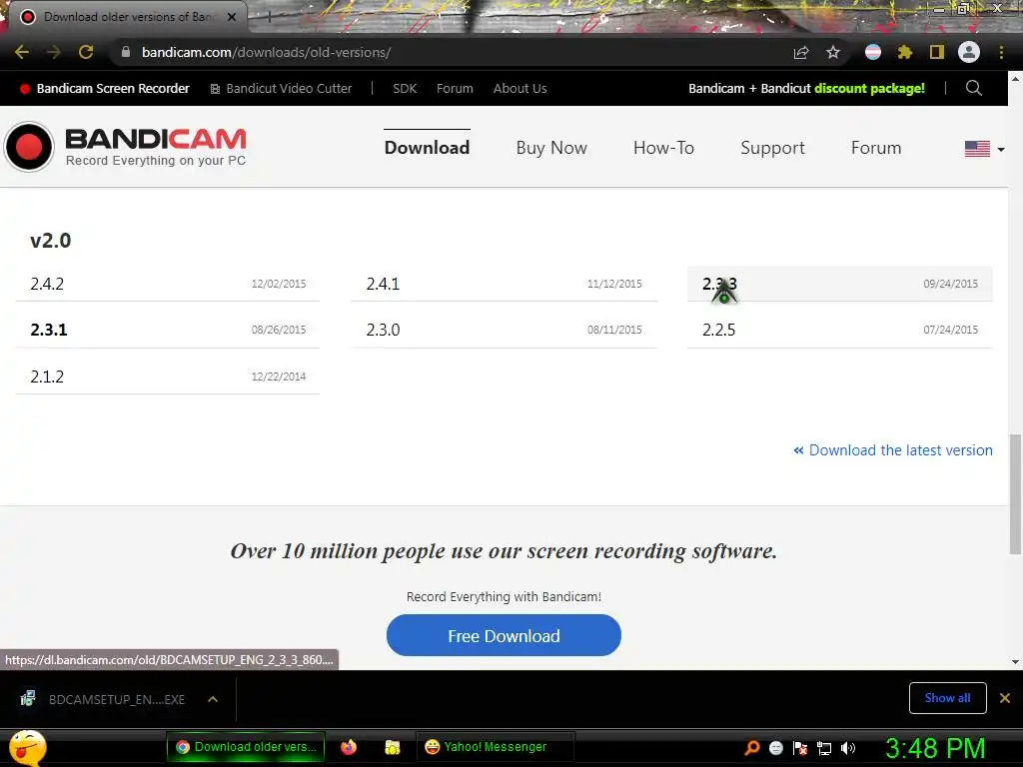Click the address bar URL field
Screen dimensions: 1023x767
451,52
